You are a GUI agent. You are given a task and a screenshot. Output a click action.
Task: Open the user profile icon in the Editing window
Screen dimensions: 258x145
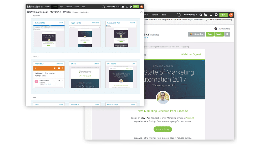(x=211, y=15)
